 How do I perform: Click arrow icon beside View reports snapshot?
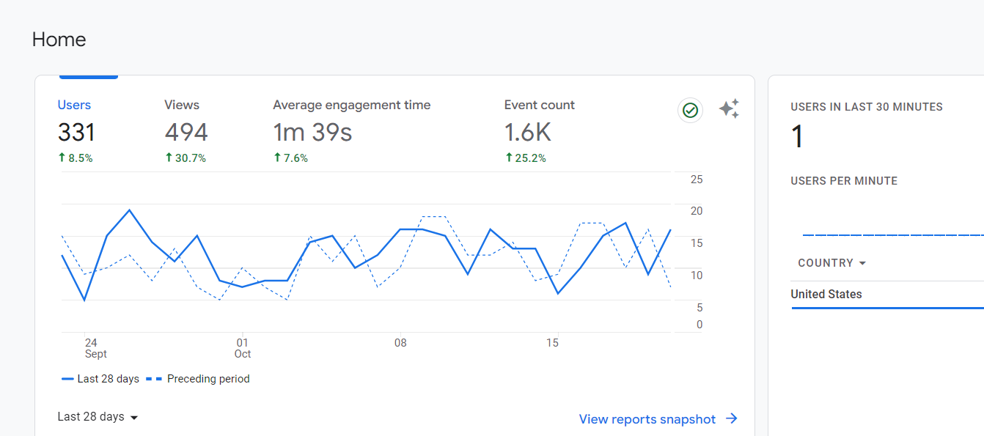coord(731,418)
